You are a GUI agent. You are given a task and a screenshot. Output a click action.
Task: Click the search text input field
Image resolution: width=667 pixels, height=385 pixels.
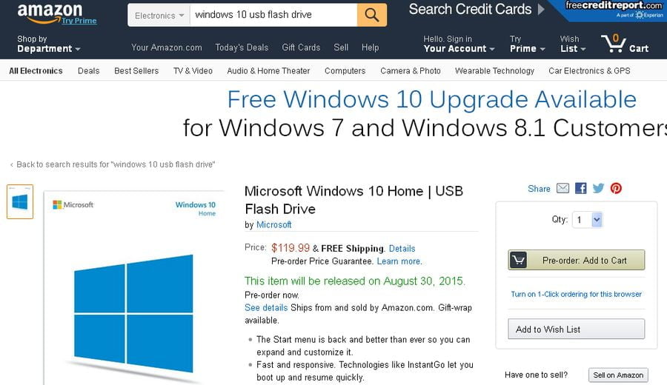click(273, 15)
